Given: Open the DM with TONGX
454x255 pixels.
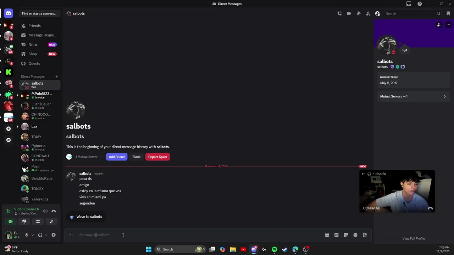Looking at the screenshot, I should pos(40,189).
